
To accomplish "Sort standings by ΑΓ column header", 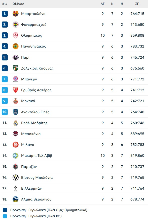I will click(x=103, y=4).
